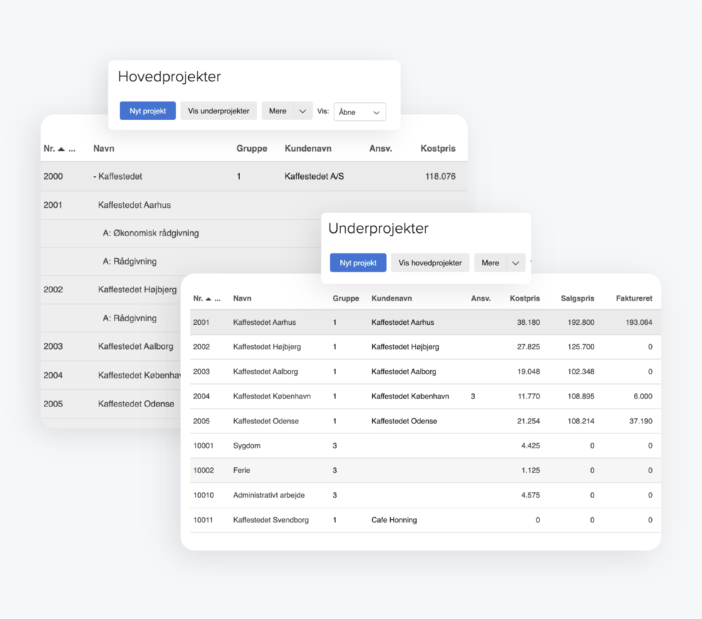Click Salgspris column header
This screenshot has height=619, width=702.
[x=577, y=298]
